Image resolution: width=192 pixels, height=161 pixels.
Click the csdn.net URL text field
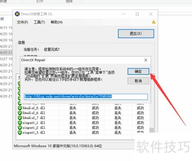pos(86,97)
